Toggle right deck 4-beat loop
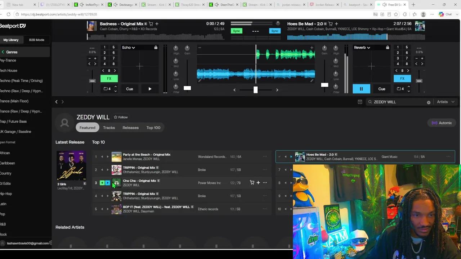The height and width of the screenshot is (259, 461). coord(400,89)
